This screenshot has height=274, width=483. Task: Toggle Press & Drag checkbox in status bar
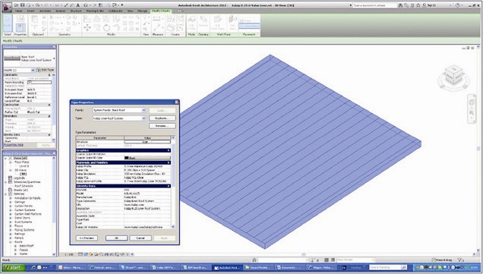click(434, 260)
